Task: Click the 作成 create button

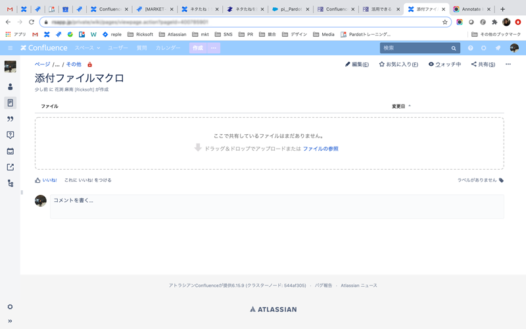Action: point(197,48)
